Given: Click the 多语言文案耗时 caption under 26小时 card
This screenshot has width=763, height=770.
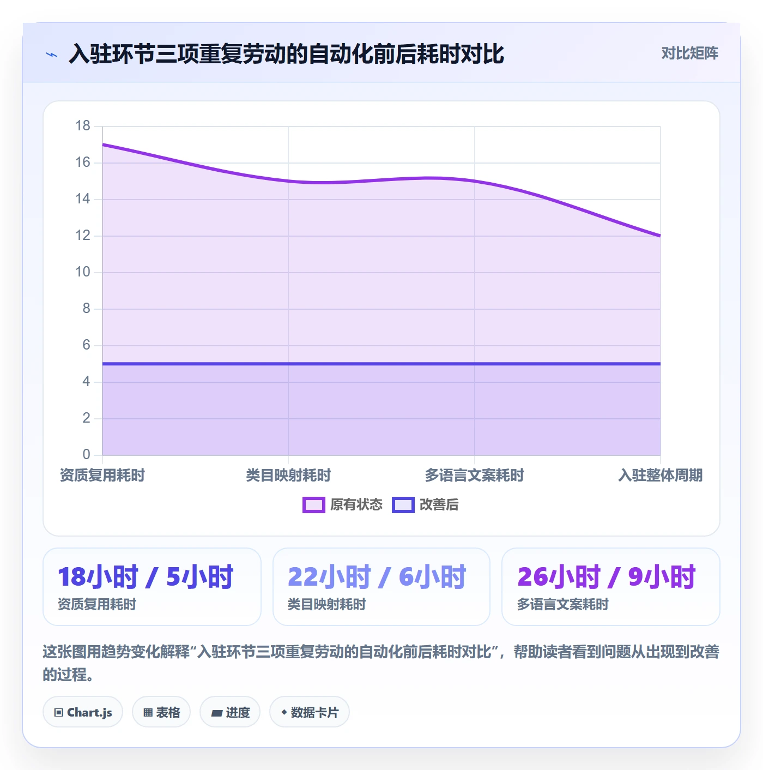Looking at the screenshot, I should pyautogui.click(x=563, y=605).
